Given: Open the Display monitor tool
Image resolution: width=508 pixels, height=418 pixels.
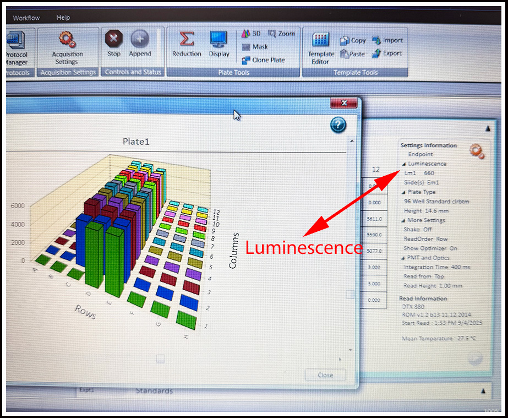Looking at the screenshot, I should [x=219, y=44].
